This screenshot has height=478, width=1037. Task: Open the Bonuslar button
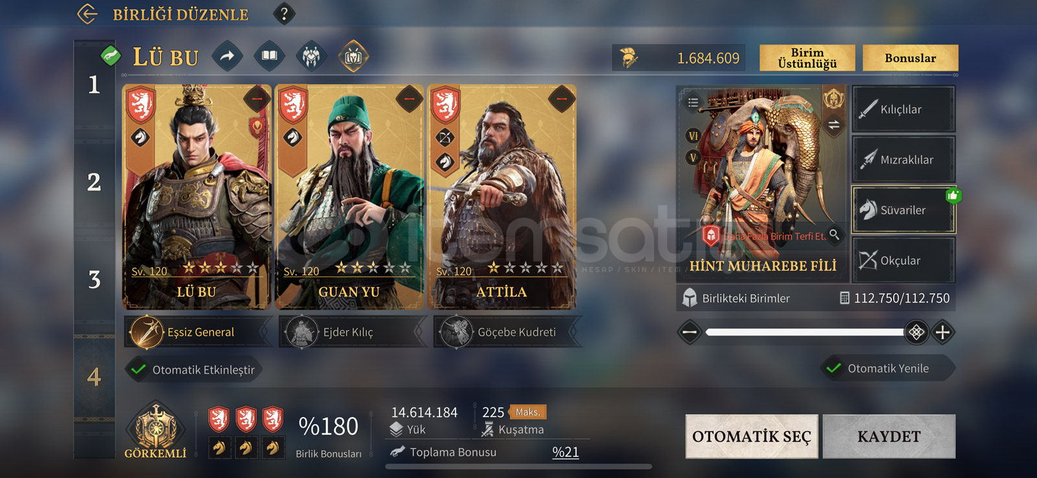tap(911, 58)
